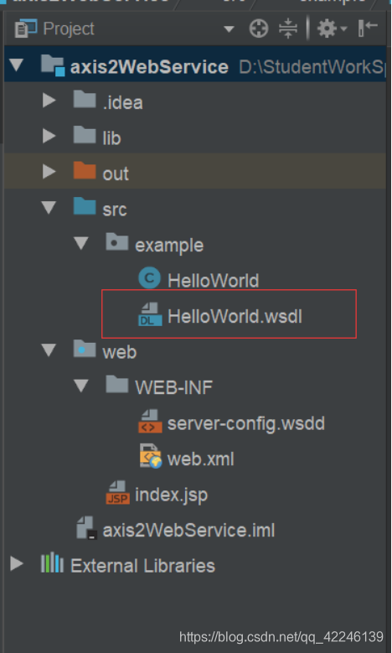Expand the External Libraries arrow
The image size is (392, 653).
click(x=17, y=564)
